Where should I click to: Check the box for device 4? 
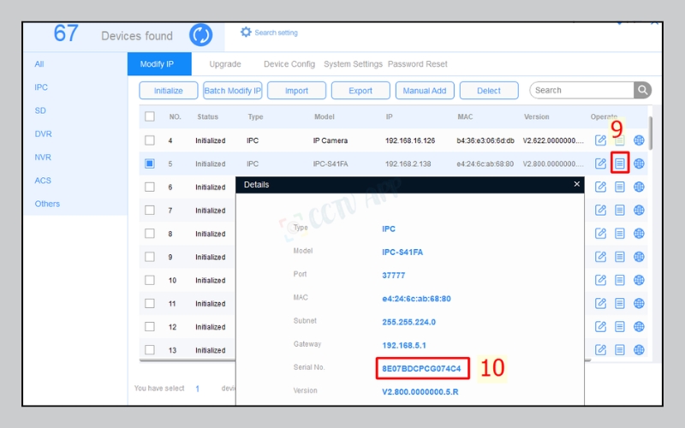pyautogui.click(x=149, y=140)
